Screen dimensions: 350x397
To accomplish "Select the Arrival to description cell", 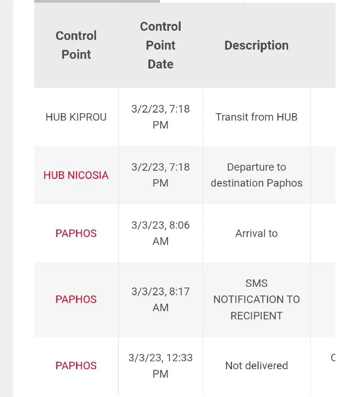I will click(256, 233).
